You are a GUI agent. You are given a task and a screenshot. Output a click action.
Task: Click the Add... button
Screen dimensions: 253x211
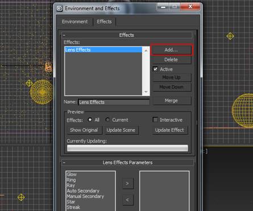(171, 50)
